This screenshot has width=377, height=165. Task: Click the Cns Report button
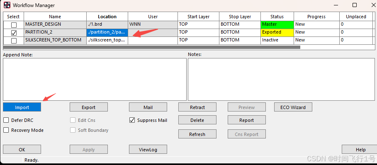[x=247, y=134]
